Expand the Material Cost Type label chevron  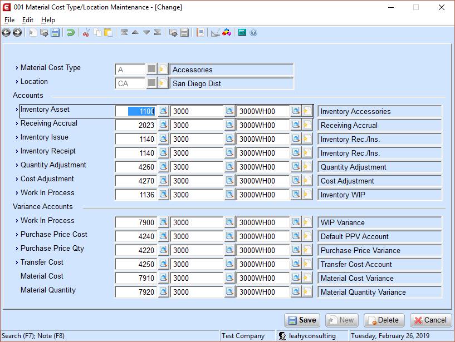(17, 68)
